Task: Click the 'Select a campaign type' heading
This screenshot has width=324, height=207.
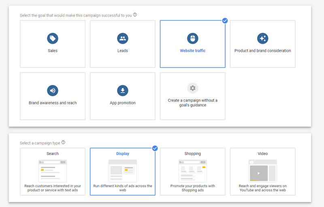Action: [40, 143]
